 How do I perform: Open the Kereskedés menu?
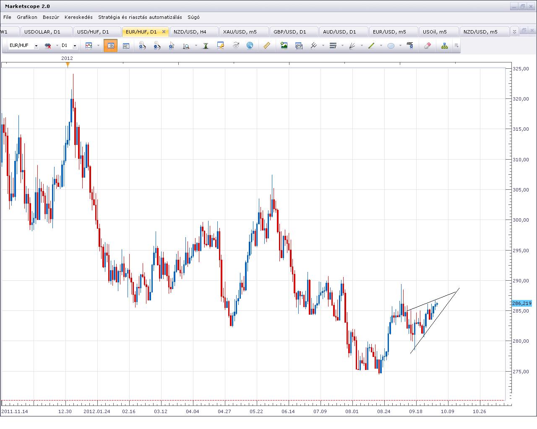[x=78, y=17]
